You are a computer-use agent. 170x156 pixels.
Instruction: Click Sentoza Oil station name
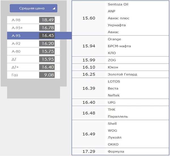pyautogui.click(x=118, y=4)
